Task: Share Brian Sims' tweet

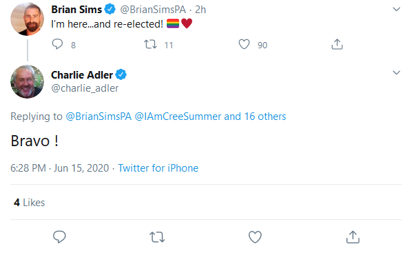Action: [337, 44]
